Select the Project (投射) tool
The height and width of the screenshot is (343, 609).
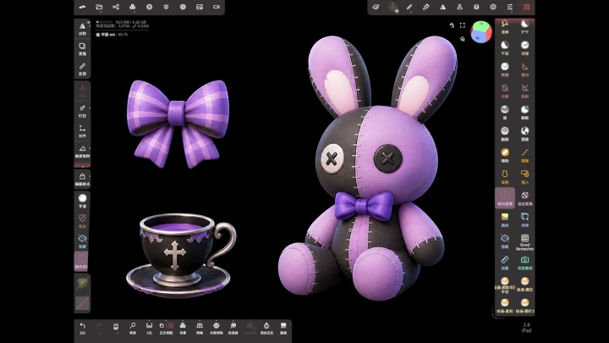pyautogui.click(x=524, y=91)
